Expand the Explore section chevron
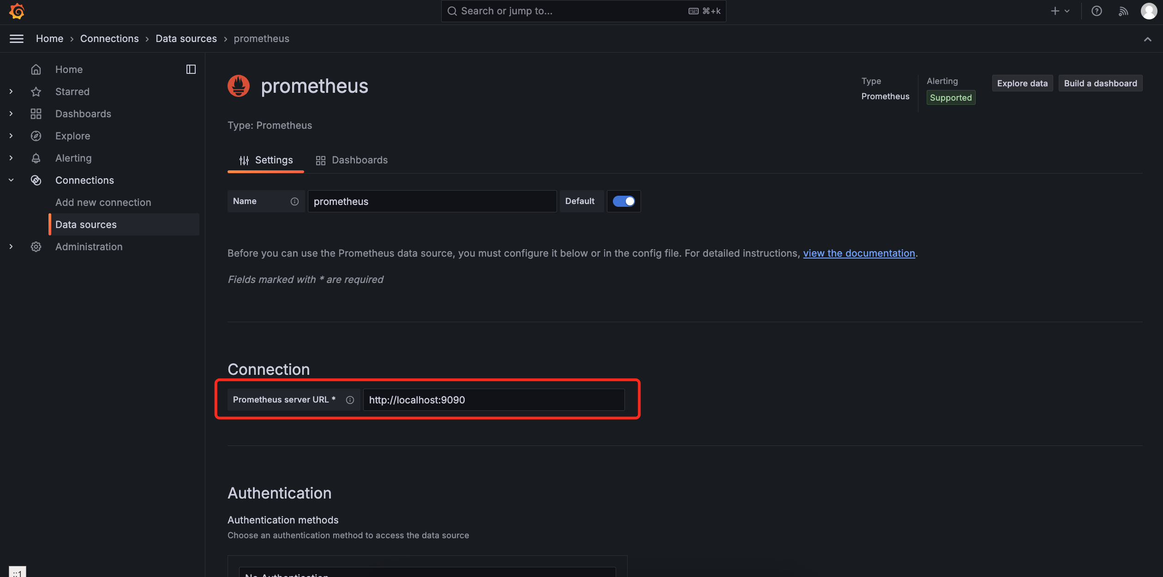 click(11, 136)
